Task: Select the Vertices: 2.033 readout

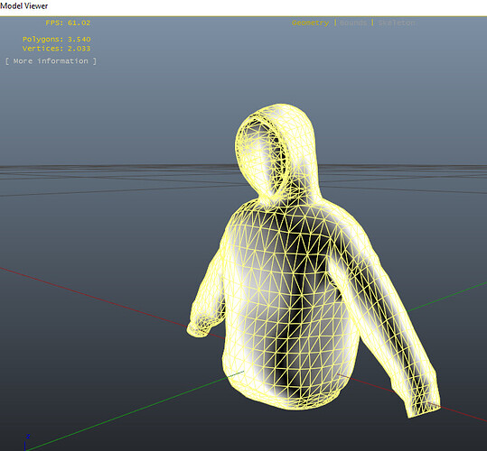Action: [x=57, y=49]
